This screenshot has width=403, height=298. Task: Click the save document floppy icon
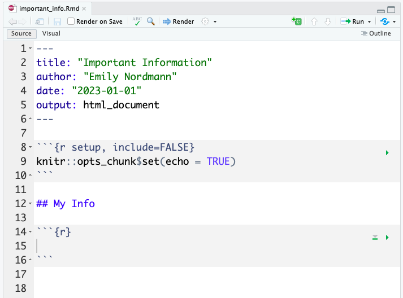[x=57, y=21]
